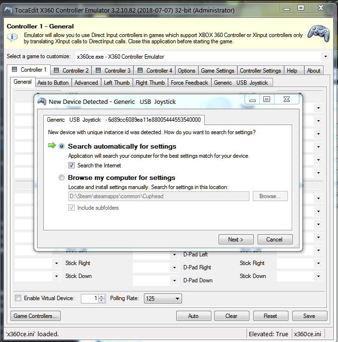Click the Controller 1 tab status square icon

(x=14, y=69)
